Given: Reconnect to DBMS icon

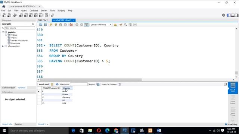Looking at the screenshot, I should [52, 15].
